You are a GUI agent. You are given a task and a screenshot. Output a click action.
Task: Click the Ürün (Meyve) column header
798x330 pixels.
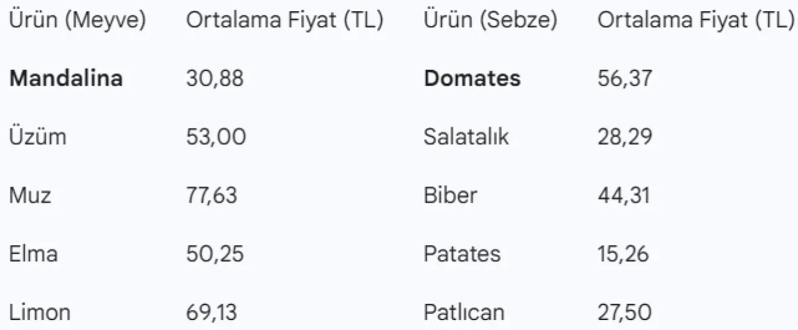point(77,21)
